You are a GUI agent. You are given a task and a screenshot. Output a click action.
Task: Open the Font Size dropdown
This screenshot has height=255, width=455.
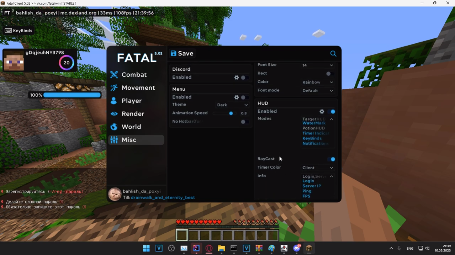tap(318, 65)
